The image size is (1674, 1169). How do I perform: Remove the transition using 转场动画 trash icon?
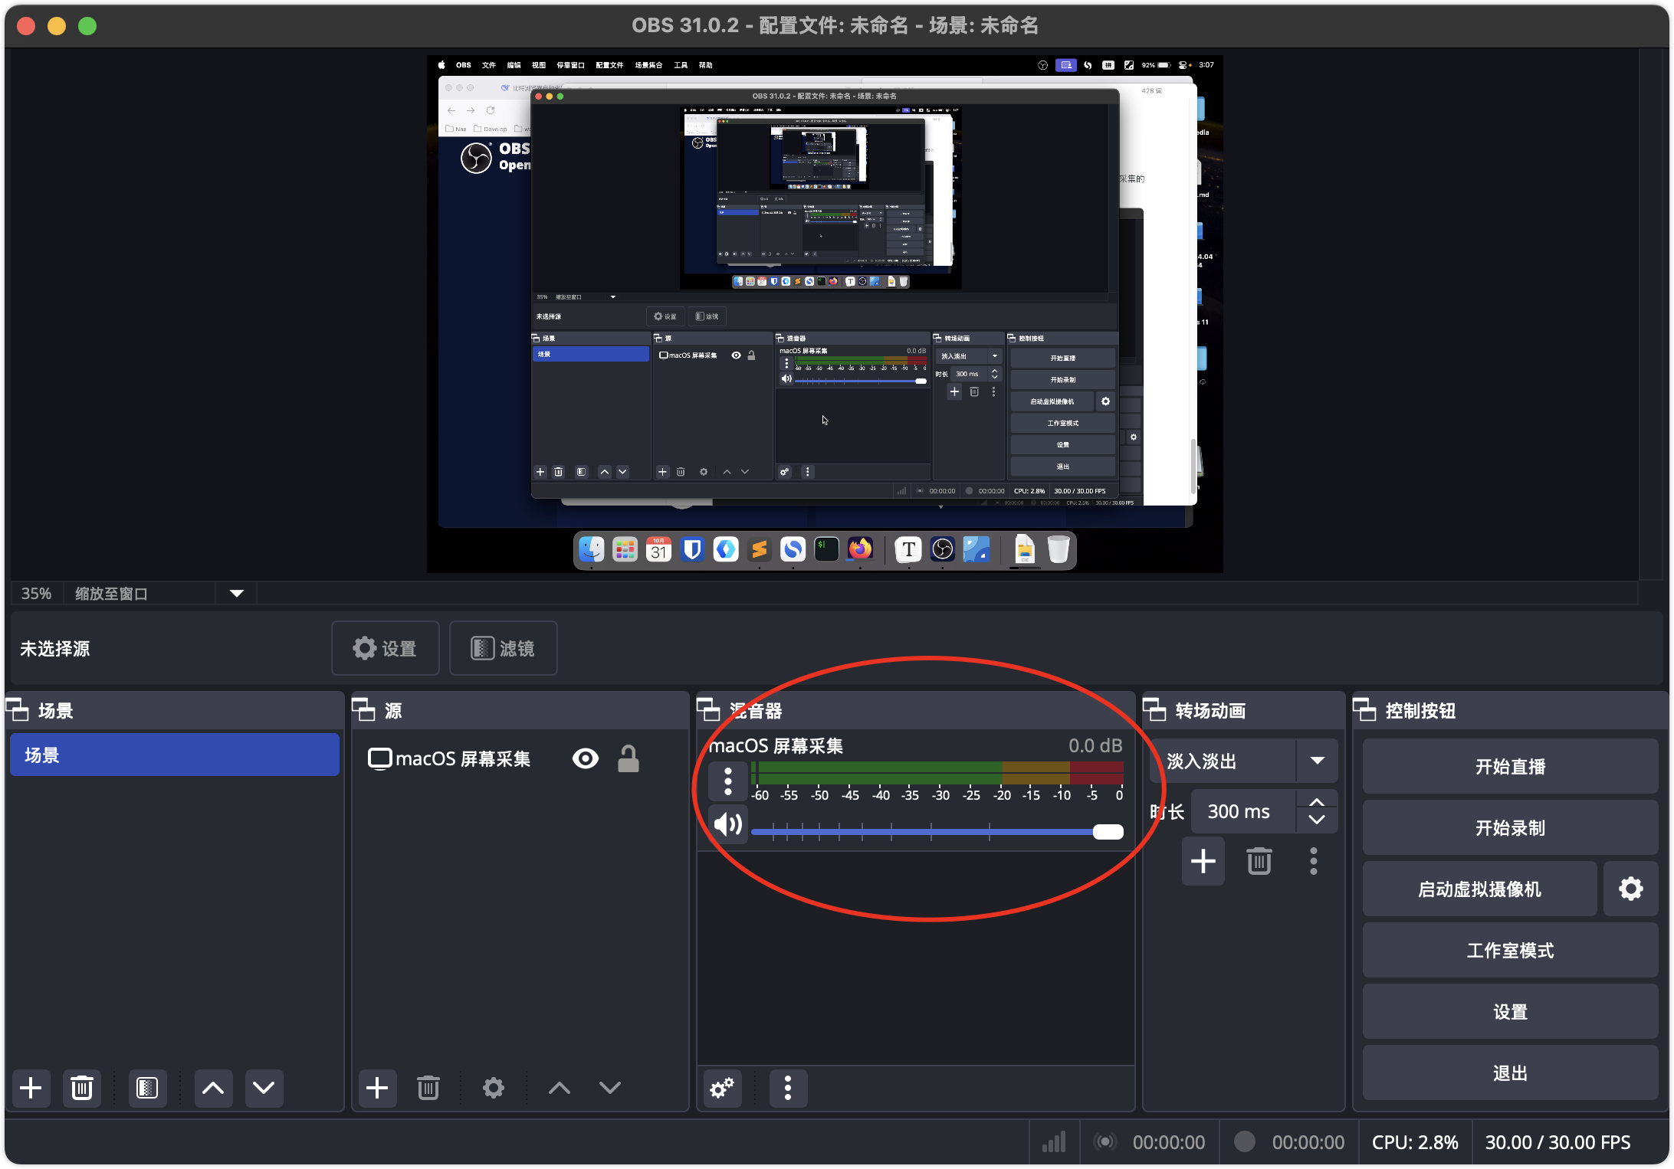1259,861
